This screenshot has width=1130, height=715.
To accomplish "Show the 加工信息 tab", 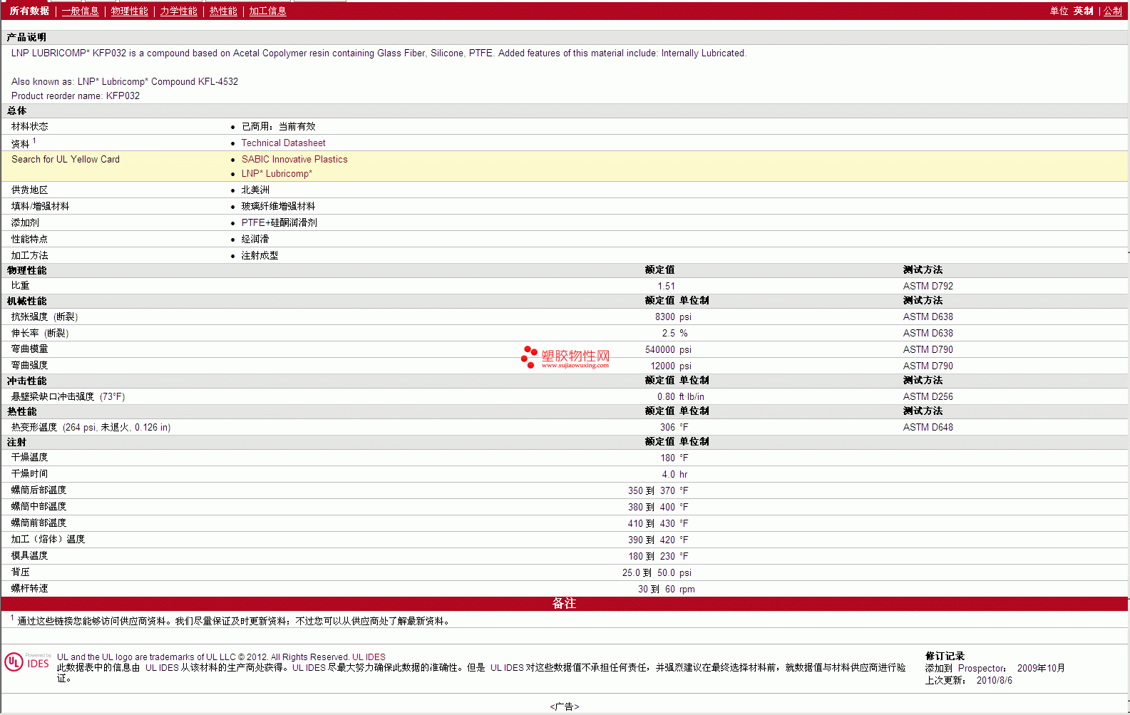I will [x=267, y=11].
